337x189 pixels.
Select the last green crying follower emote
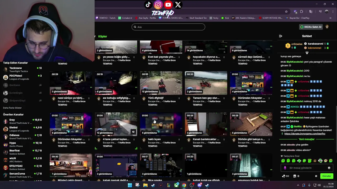(331, 161)
